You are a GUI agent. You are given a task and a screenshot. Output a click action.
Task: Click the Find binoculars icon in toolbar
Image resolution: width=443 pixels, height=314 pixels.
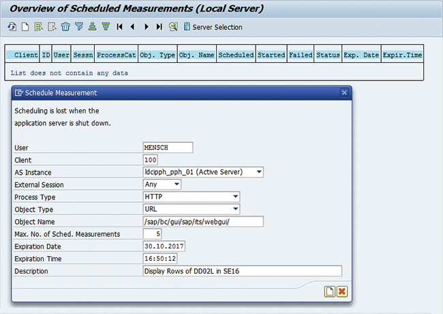[173, 27]
